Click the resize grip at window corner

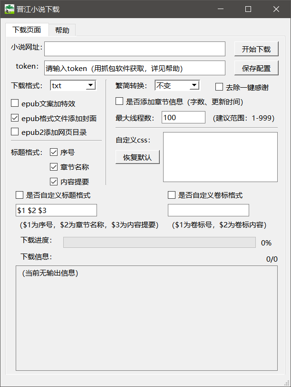(x=287, y=383)
